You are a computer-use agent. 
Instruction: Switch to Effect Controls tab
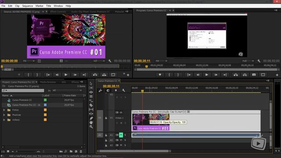58,12
